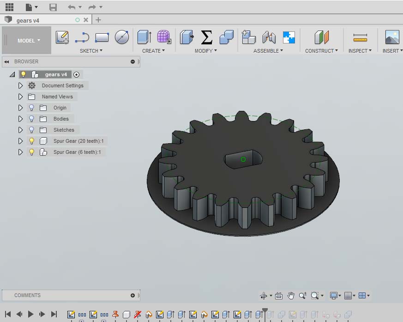This screenshot has height=322, width=403.
Task: Click the Create Sketch icon
Action: pos(62,37)
